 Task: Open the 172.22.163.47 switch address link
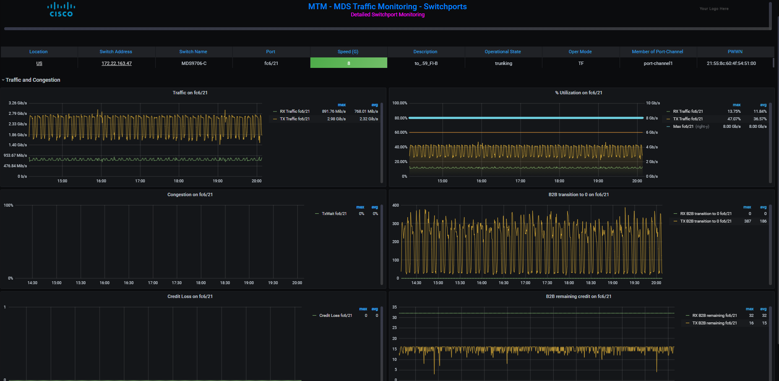pyautogui.click(x=117, y=63)
